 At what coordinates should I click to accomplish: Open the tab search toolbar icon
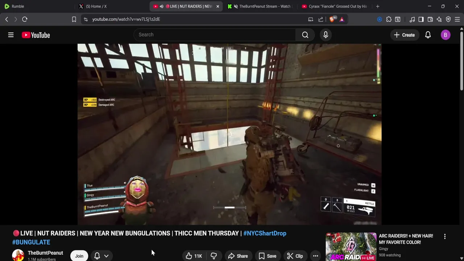pyautogui.click(x=398, y=19)
